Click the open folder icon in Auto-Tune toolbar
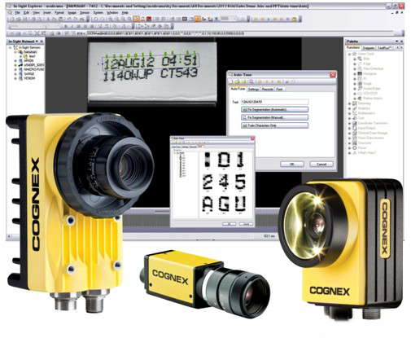 coord(238,81)
